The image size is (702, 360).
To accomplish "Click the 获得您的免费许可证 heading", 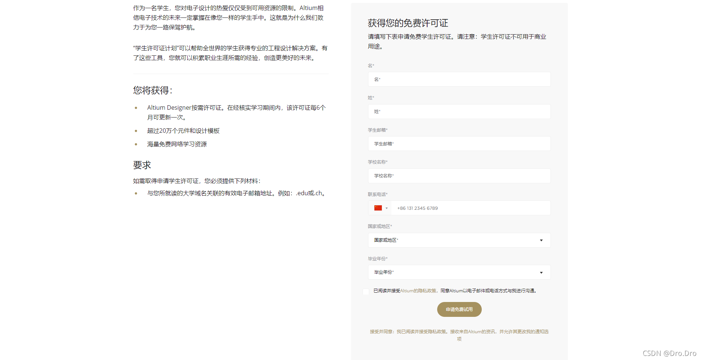I will (x=408, y=23).
